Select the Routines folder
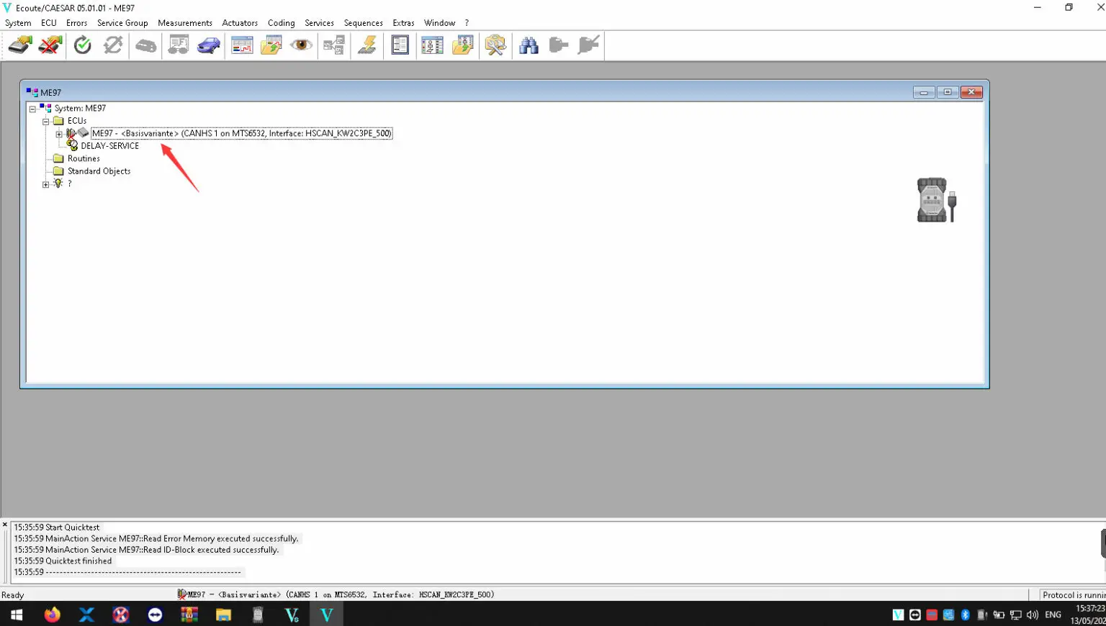1106x626 pixels. click(84, 159)
